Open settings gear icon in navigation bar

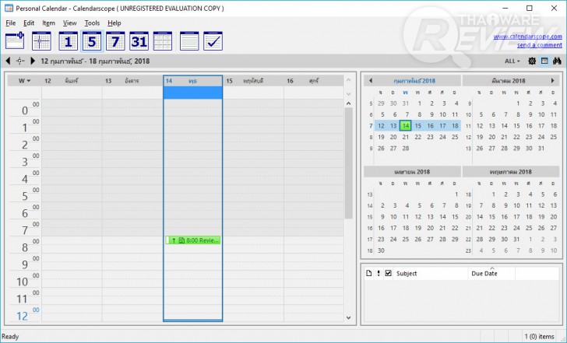(532, 61)
